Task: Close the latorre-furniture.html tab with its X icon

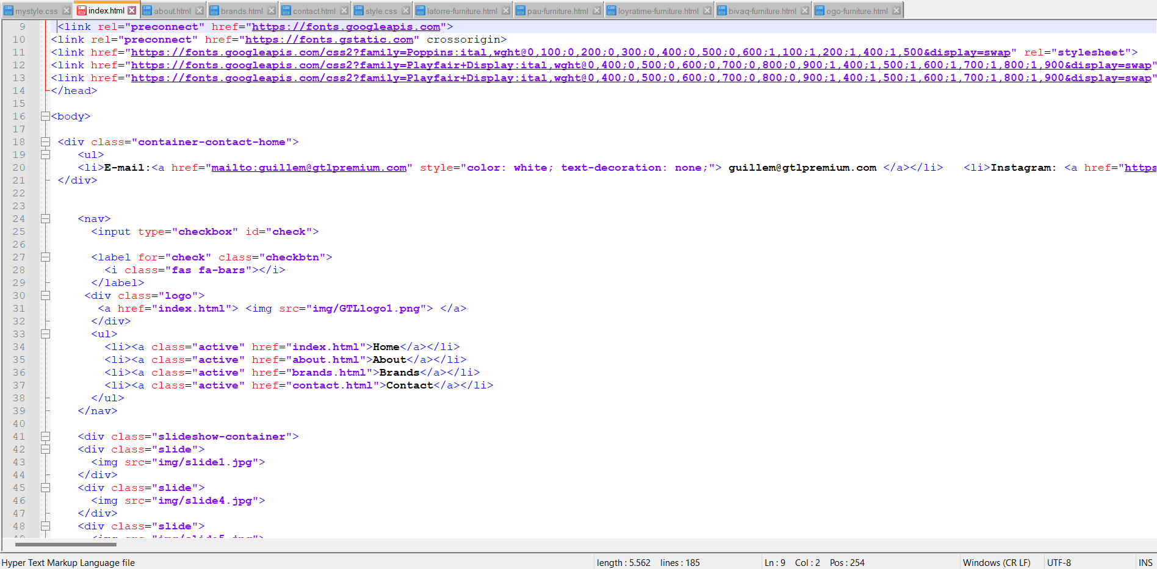Action: pyautogui.click(x=506, y=11)
